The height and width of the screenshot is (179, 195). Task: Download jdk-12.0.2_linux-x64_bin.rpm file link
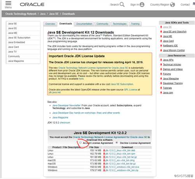[120, 154]
